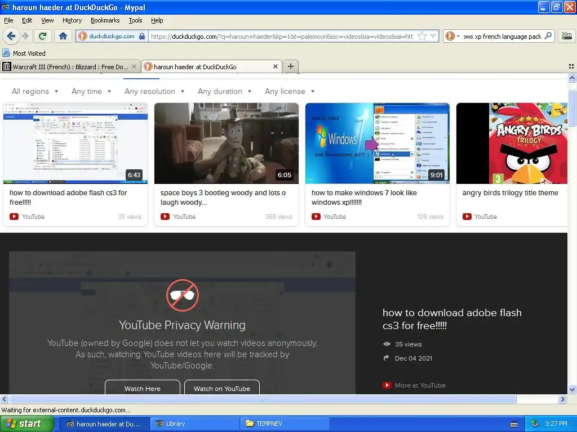This screenshot has width=577, height=432.
Task: Open the Angry Birds Trilogy thumbnail
Action: (512, 143)
